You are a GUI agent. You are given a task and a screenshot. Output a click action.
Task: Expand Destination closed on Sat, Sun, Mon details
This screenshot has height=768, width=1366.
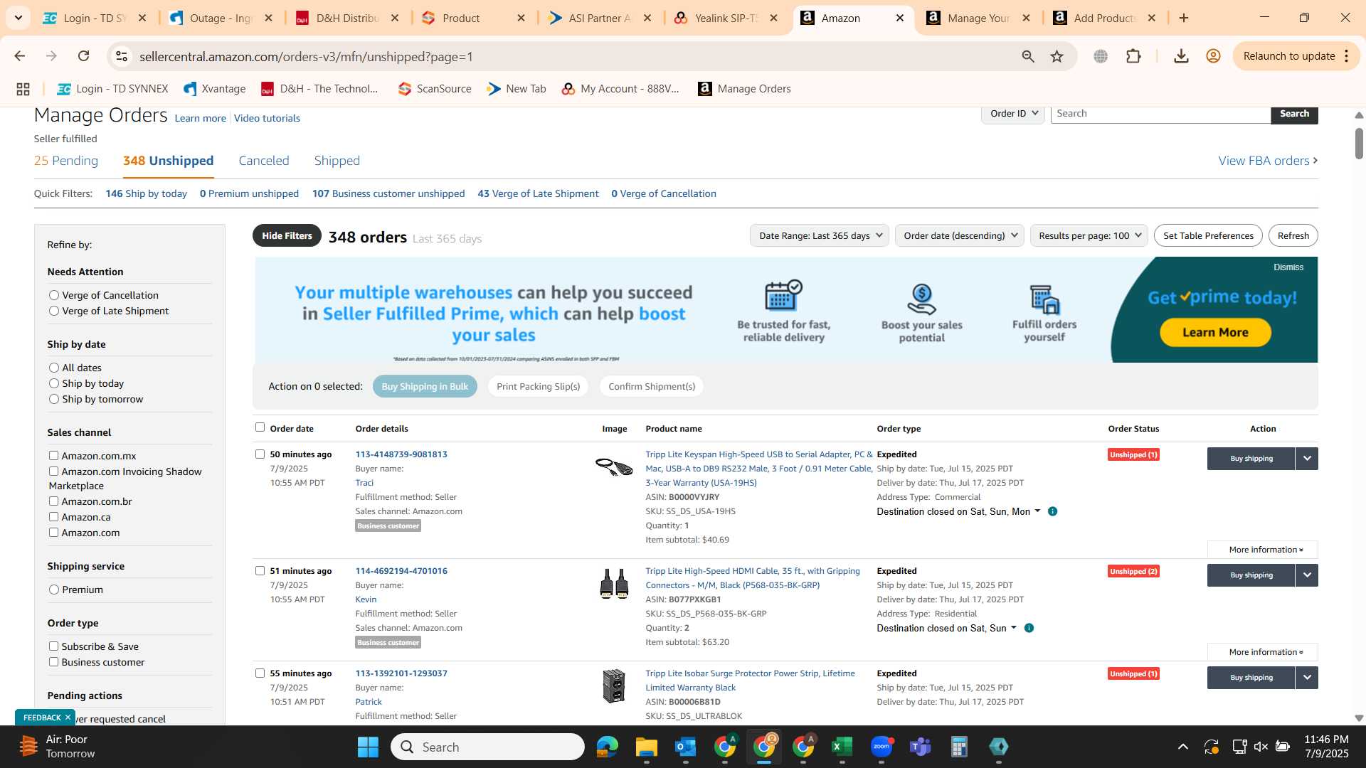click(x=1037, y=511)
